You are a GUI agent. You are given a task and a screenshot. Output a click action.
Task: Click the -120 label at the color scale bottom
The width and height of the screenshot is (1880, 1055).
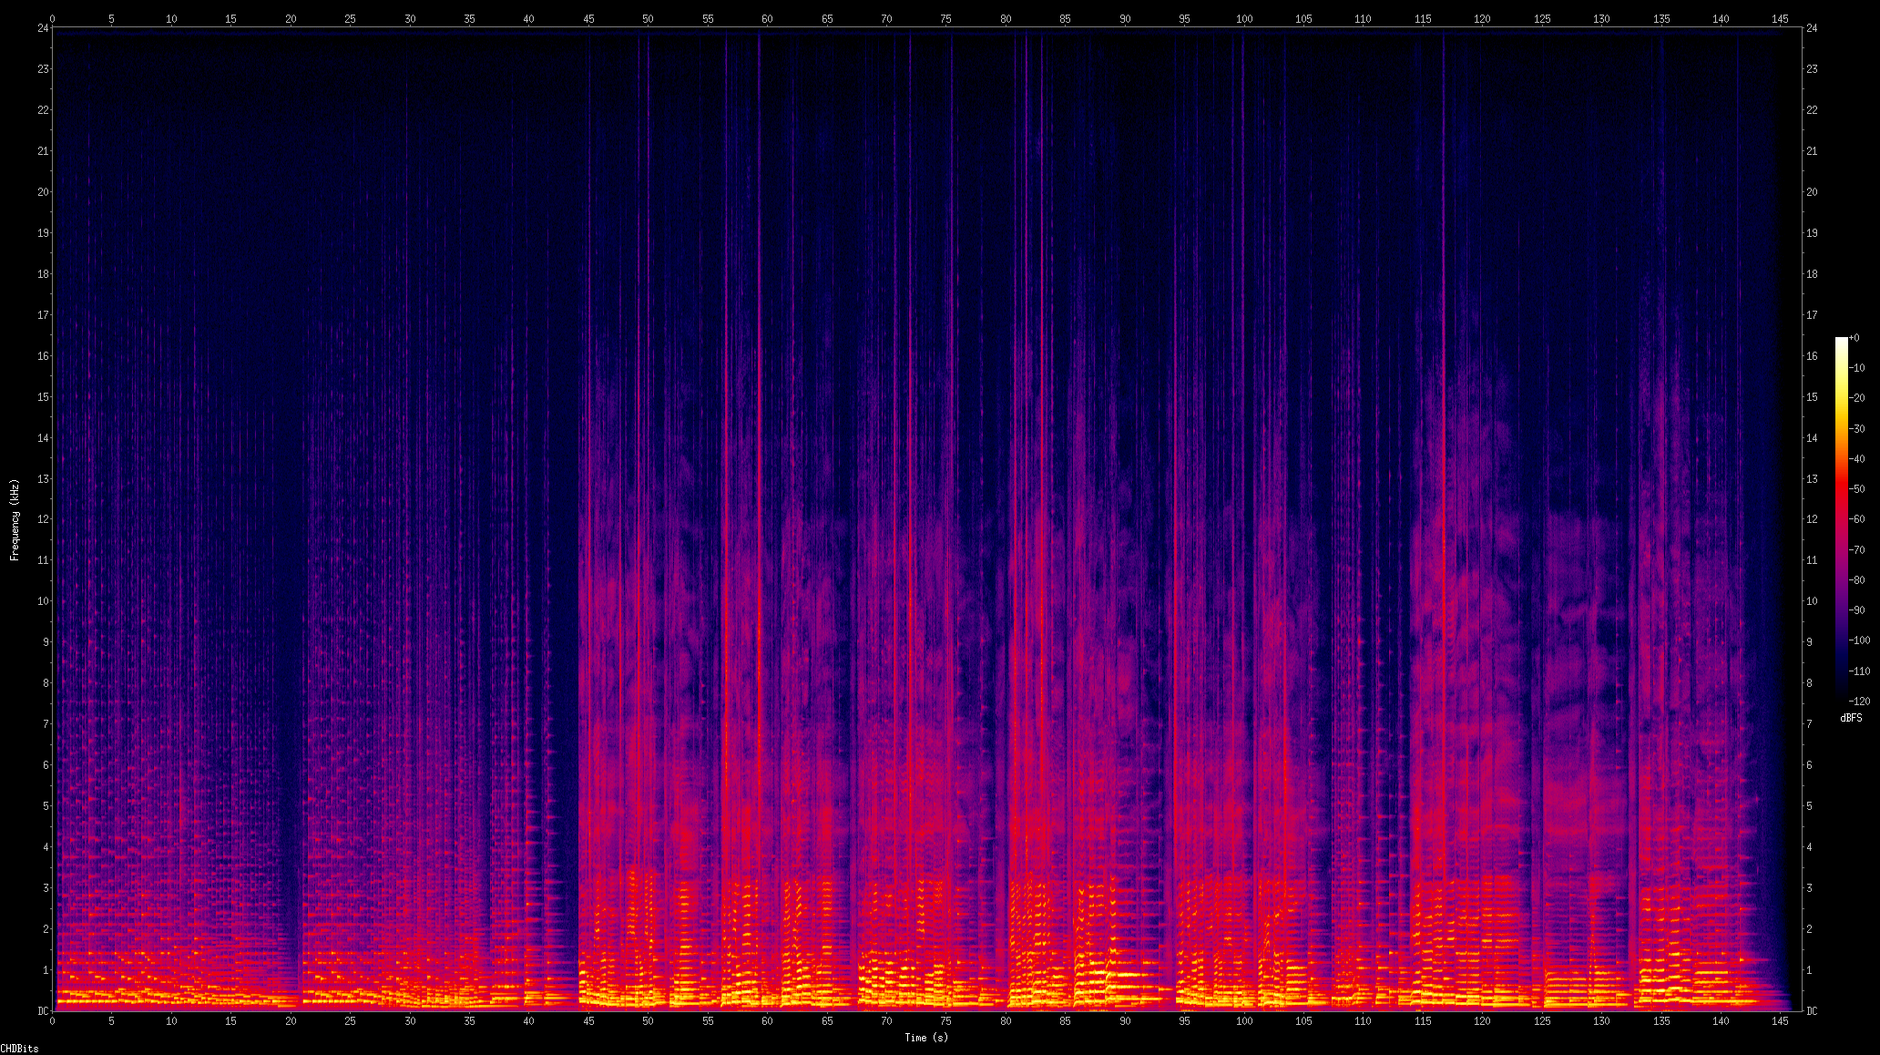[x=1858, y=702]
